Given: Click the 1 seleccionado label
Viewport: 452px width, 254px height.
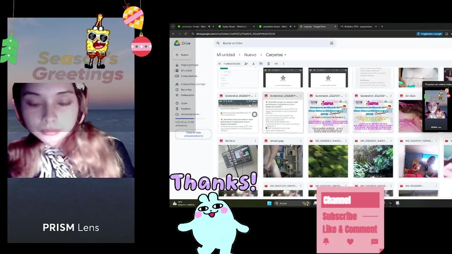Looking at the screenshot, I should pyautogui.click(x=232, y=64).
